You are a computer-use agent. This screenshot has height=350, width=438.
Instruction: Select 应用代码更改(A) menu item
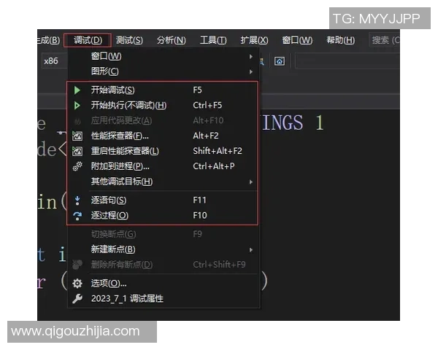(163, 120)
